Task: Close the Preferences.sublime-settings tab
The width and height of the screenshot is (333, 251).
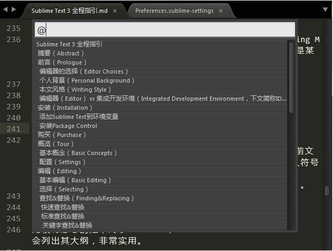Action: pos(221,11)
